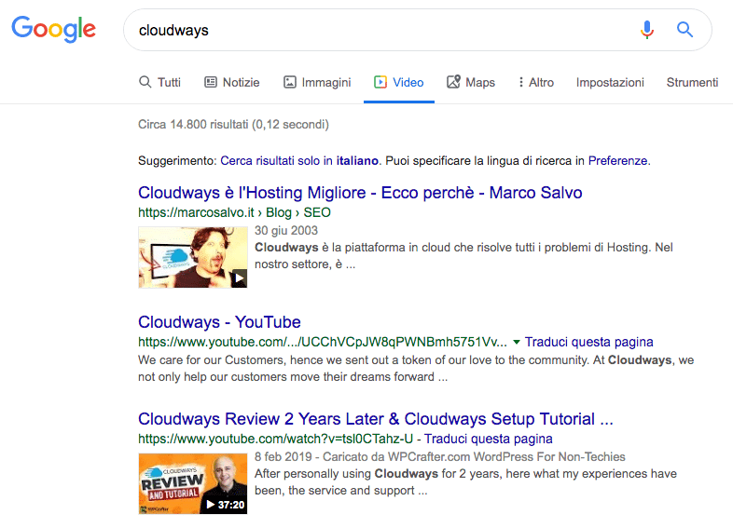Open Strumenti tools
Image resolution: width=733 pixels, height=528 pixels.
(692, 82)
